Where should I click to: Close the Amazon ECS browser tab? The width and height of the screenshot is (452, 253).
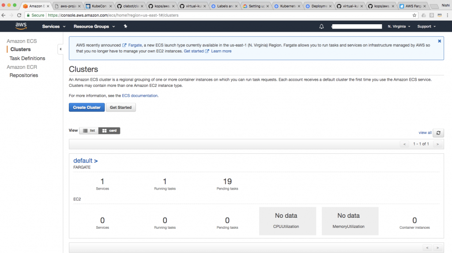(x=48, y=6)
